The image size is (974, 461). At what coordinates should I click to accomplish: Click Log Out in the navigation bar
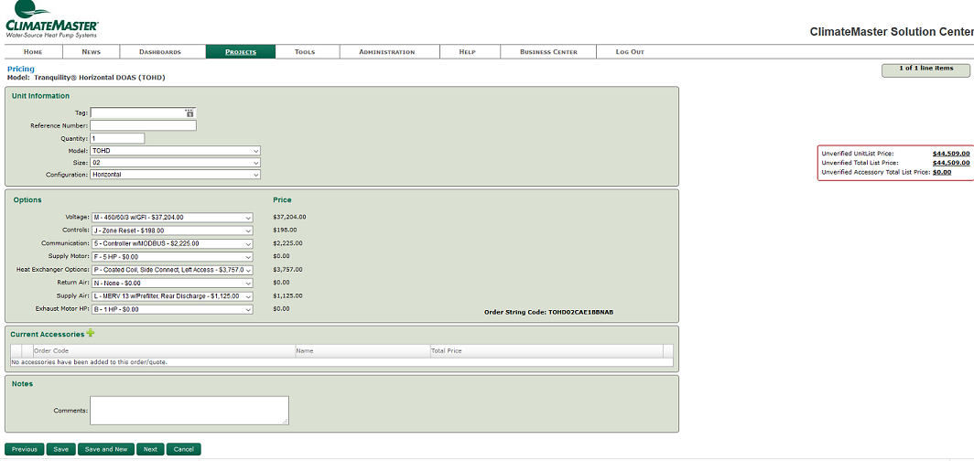click(x=630, y=52)
